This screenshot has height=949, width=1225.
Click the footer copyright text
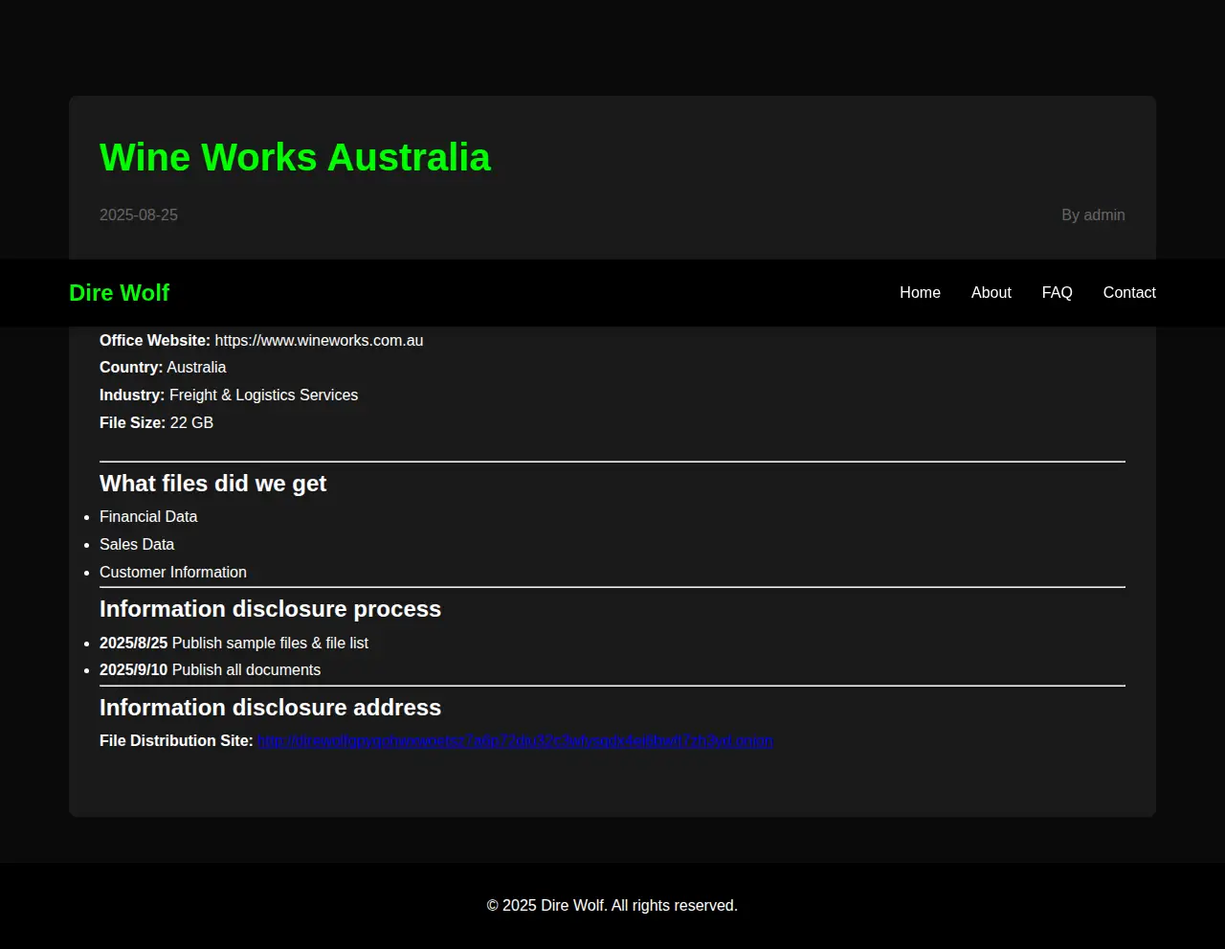coord(612,906)
